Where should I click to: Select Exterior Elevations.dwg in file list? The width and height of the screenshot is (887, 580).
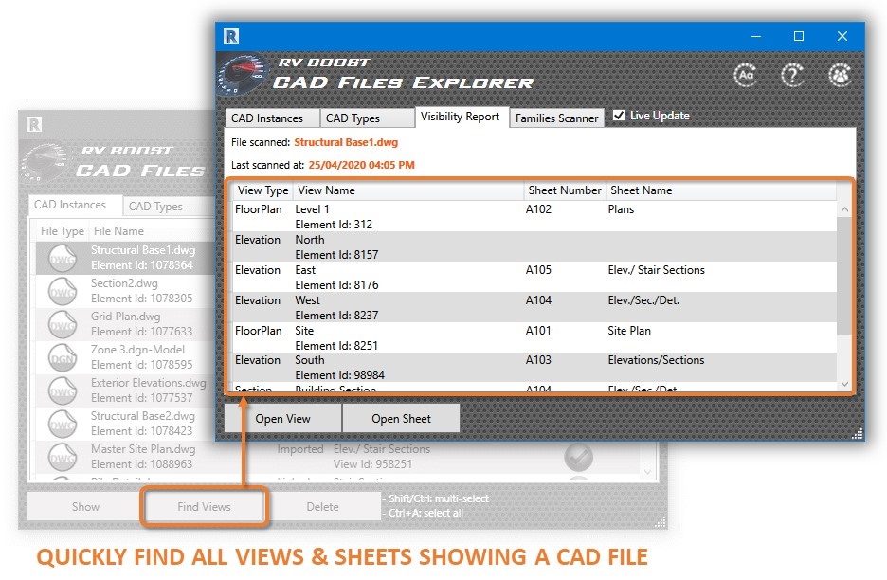click(x=126, y=390)
